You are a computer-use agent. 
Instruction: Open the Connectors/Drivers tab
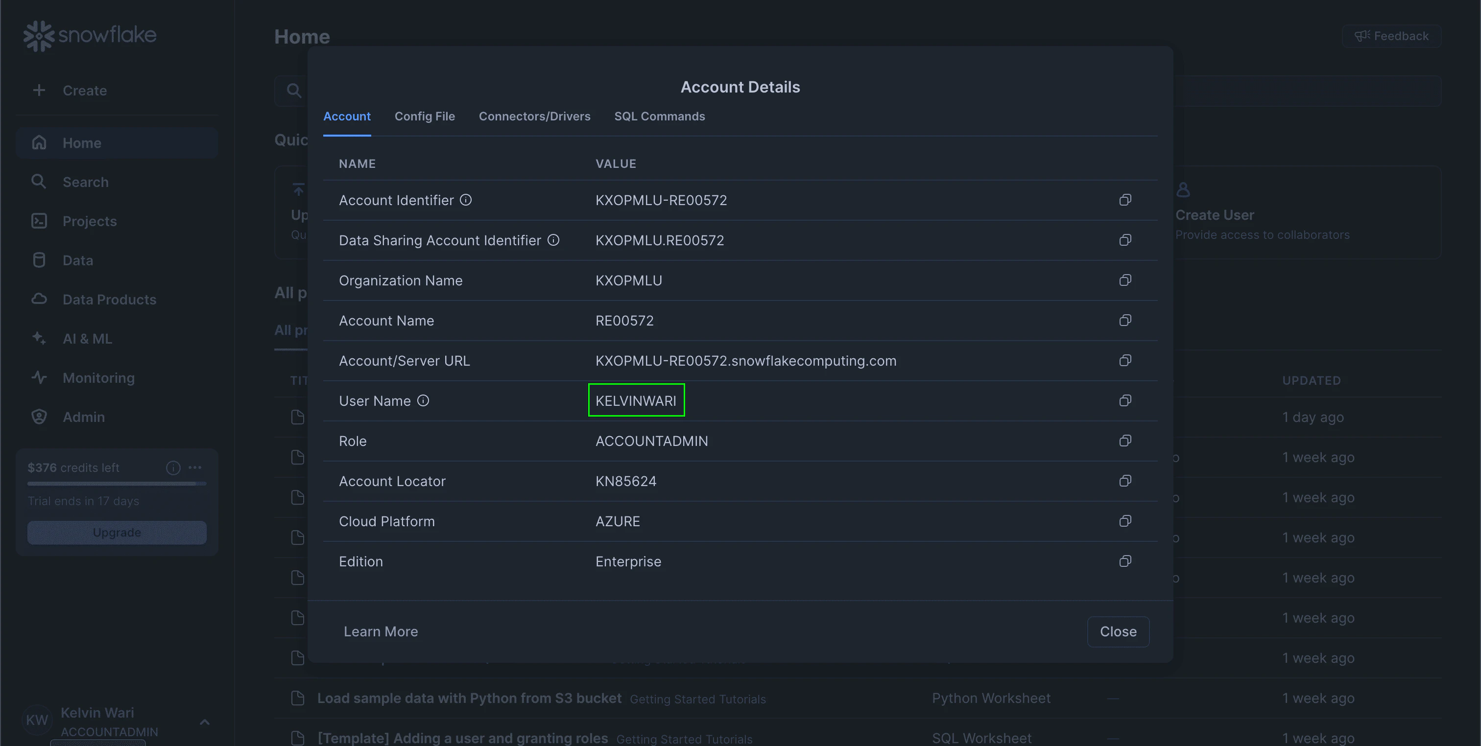click(534, 117)
